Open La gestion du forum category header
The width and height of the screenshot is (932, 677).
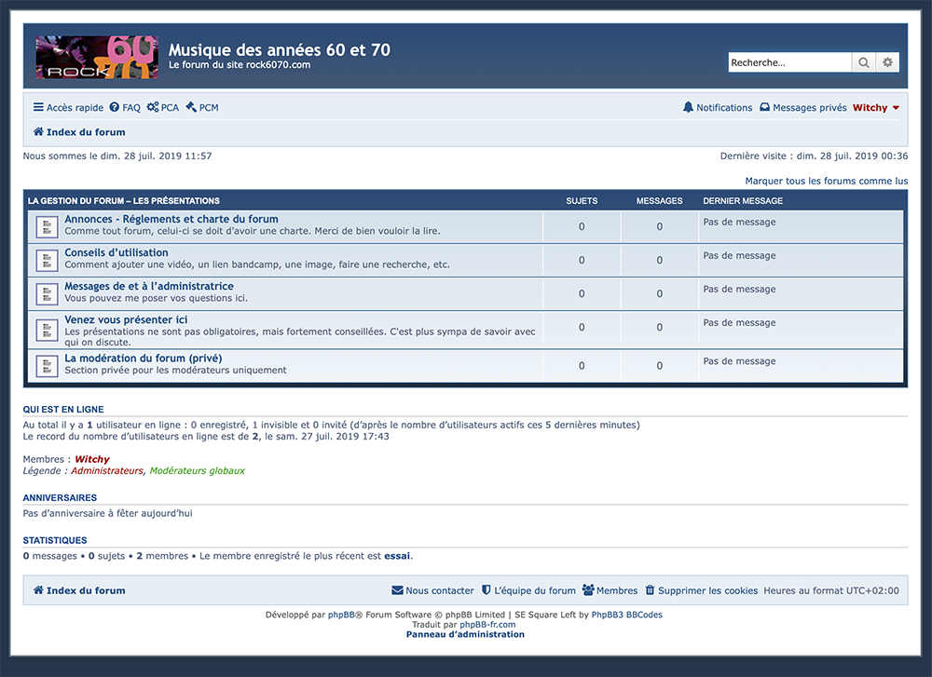pyautogui.click(x=124, y=201)
